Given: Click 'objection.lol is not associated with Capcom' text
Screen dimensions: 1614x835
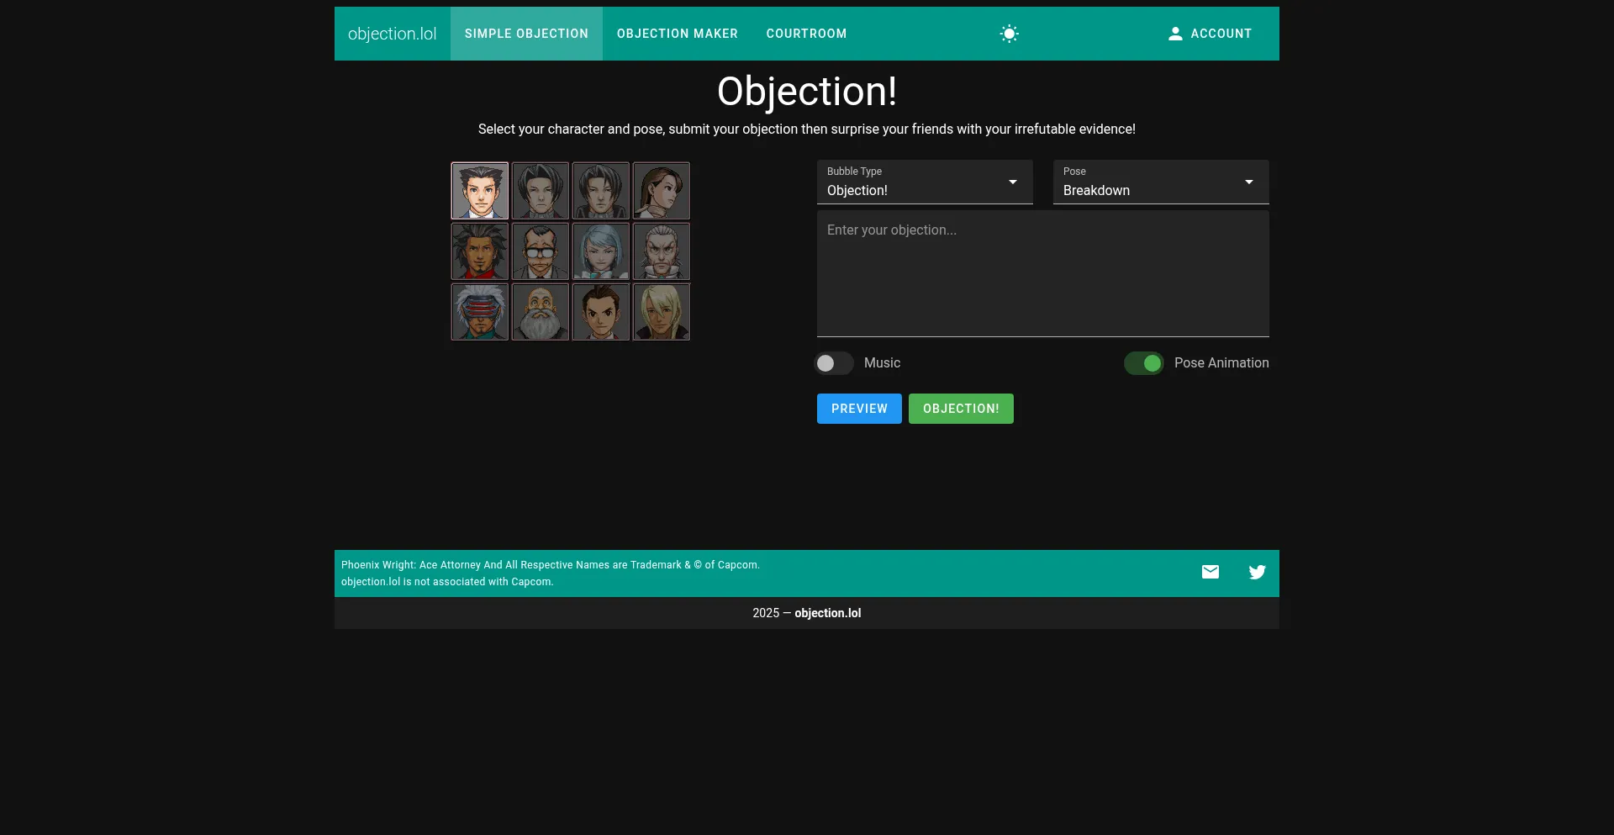Looking at the screenshot, I should click(447, 582).
